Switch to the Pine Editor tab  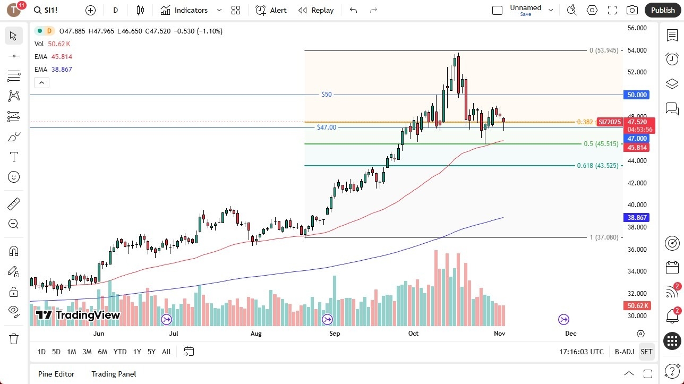coord(56,374)
